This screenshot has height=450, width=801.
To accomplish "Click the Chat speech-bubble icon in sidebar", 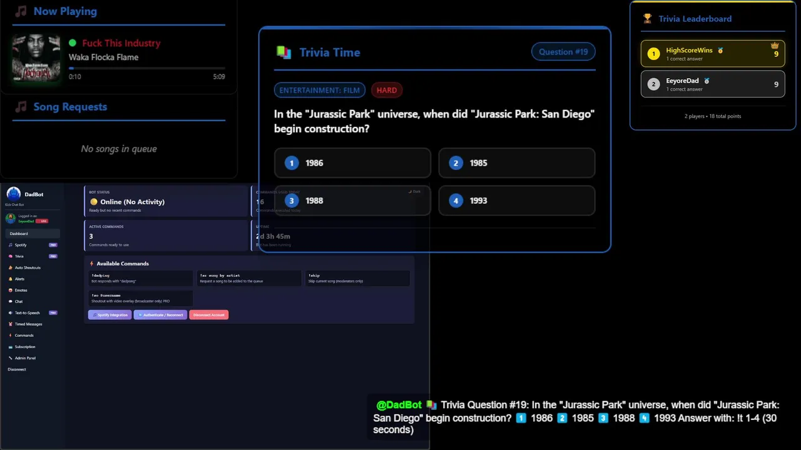I will point(10,301).
